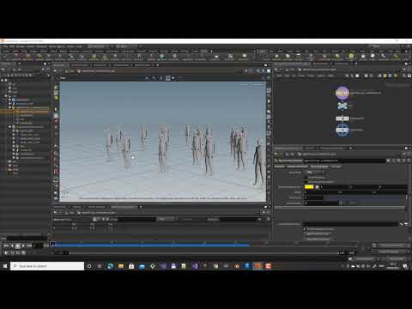Click the blue network box icon in network toolbar
Screen dimensions: 412x309
(390, 76)
